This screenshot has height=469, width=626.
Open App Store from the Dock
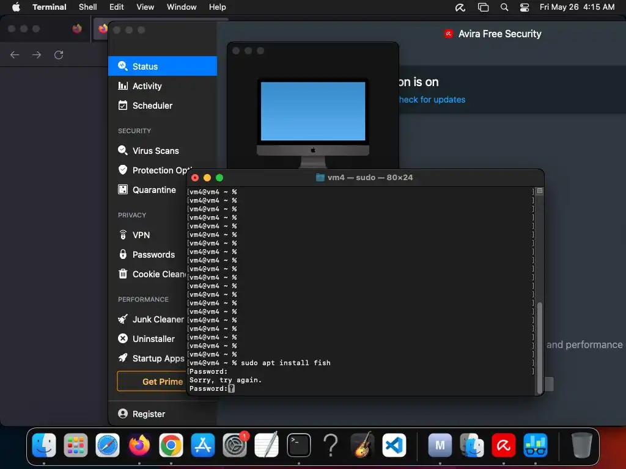203,445
